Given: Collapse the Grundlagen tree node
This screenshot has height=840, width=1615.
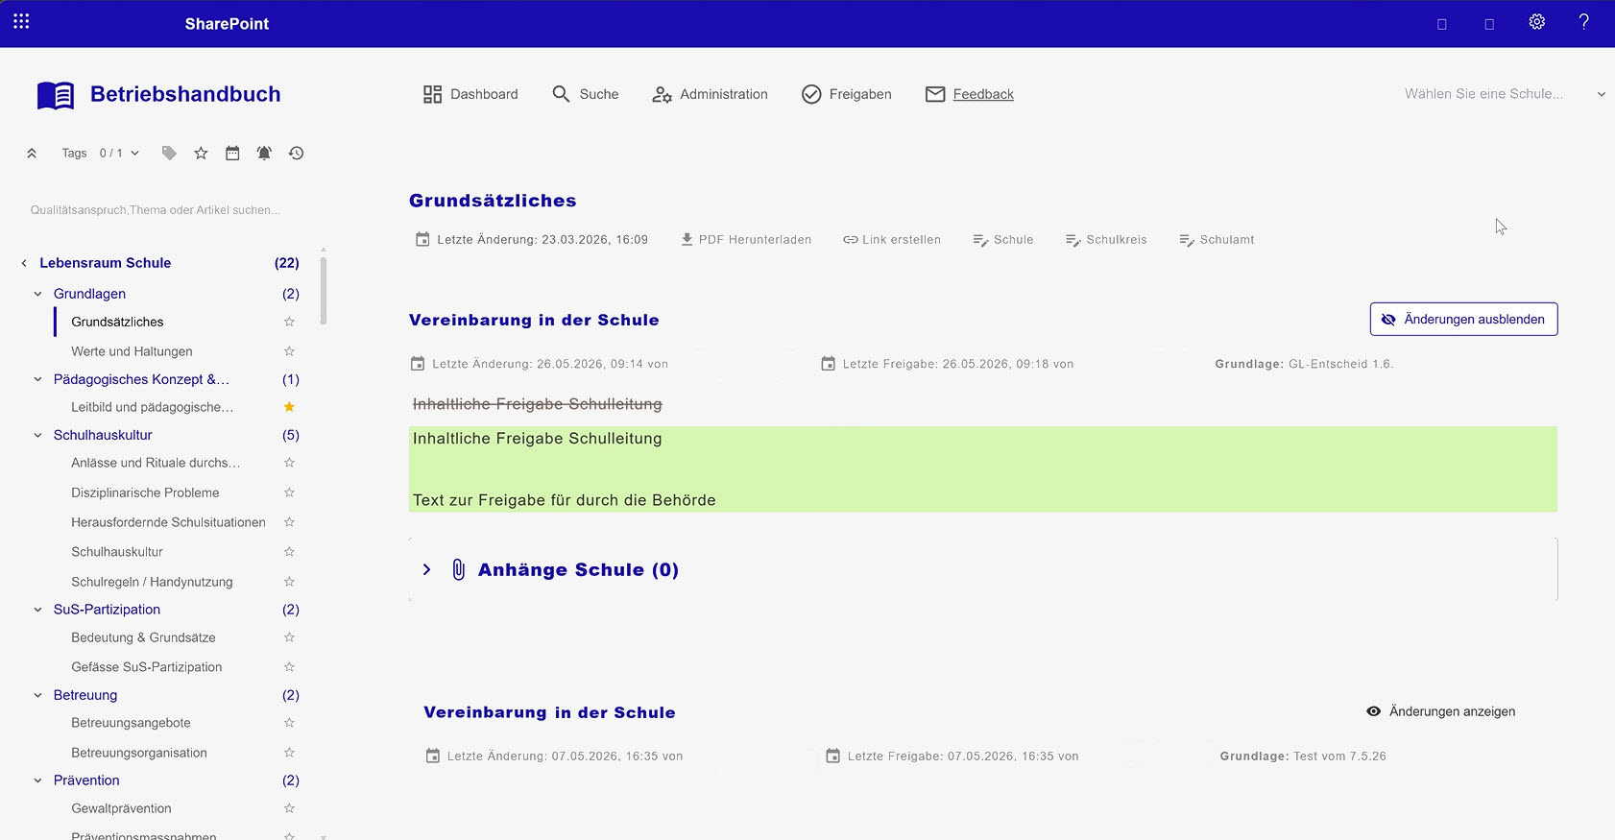Looking at the screenshot, I should click(37, 294).
